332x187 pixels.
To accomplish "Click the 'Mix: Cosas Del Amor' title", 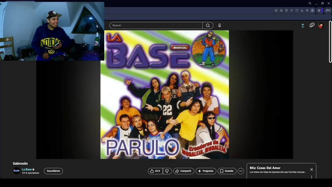I will click(265, 168).
